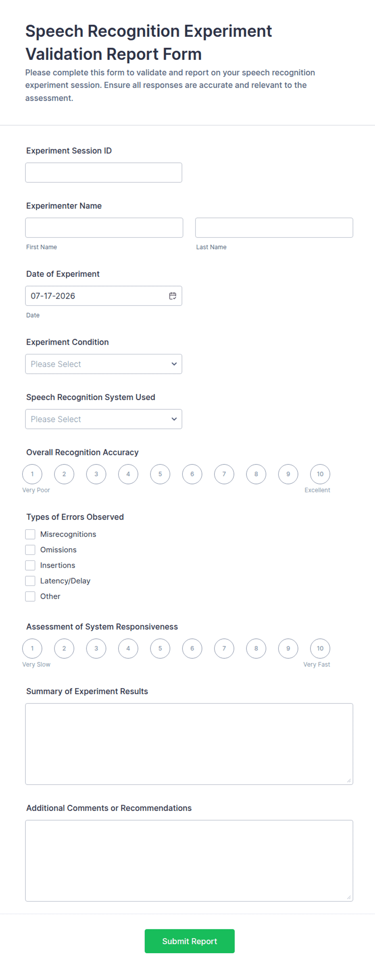
Task: Open the Speech Recognition System Used dropdown
Action: coord(104,419)
